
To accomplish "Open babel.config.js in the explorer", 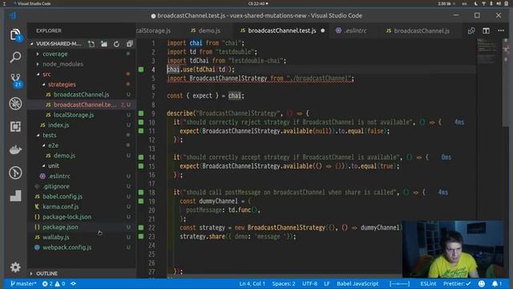I will pos(63,196).
